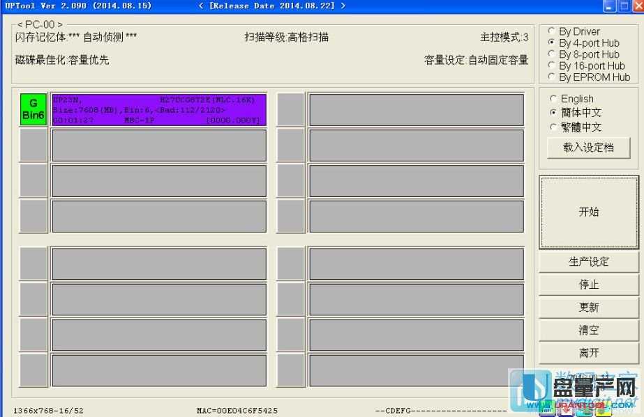Select the By Driver option
This screenshot has width=644, height=417.
click(553, 31)
